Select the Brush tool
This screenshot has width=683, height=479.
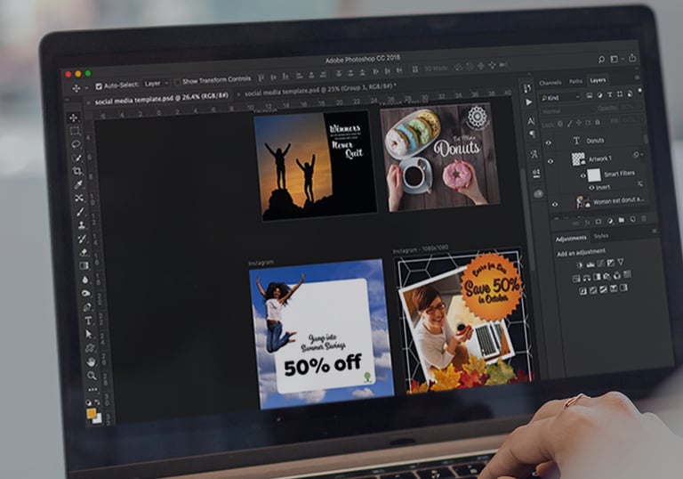(80, 212)
